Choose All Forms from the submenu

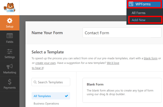coord(139,13)
